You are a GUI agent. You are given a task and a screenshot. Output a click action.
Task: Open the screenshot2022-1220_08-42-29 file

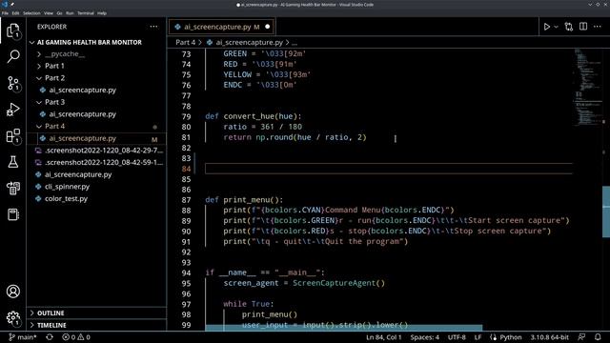[104, 151]
